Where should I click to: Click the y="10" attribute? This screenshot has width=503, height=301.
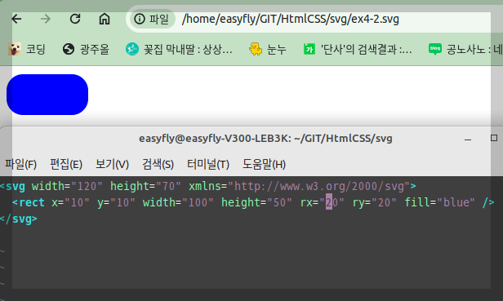(x=116, y=202)
